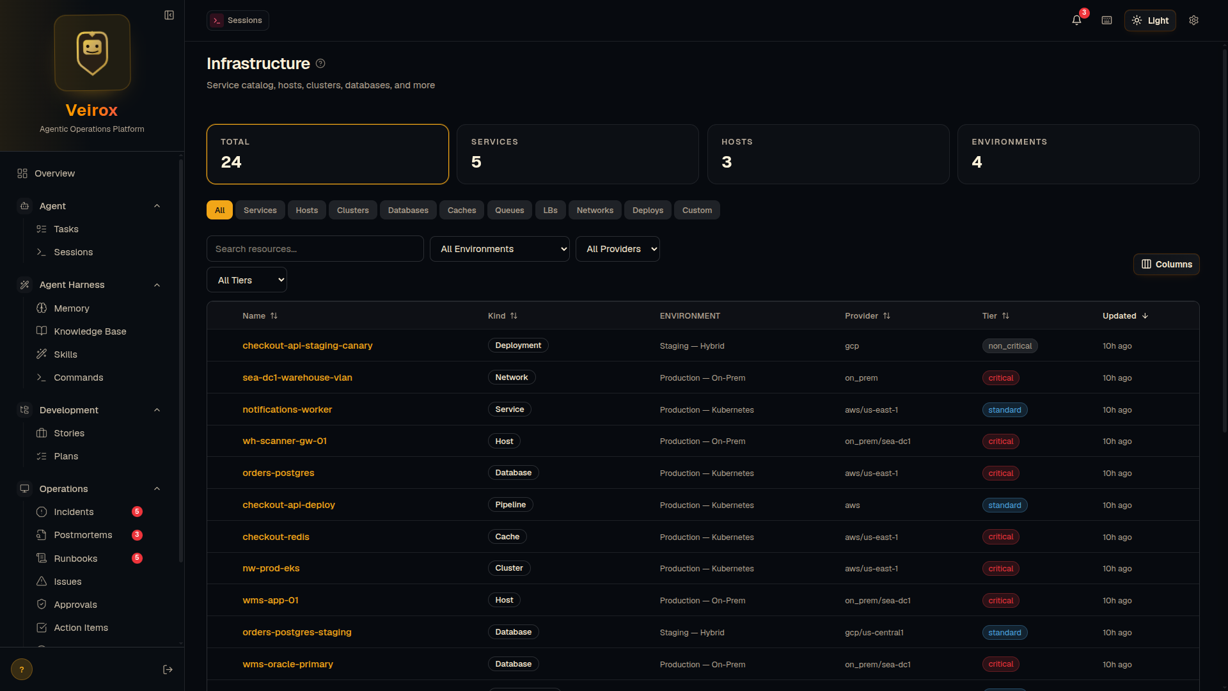Open the notifications bell
Image resolution: width=1228 pixels, height=691 pixels.
coord(1076,20)
